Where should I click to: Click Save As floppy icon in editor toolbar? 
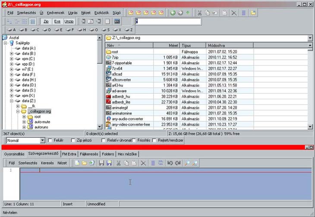pos(109,163)
